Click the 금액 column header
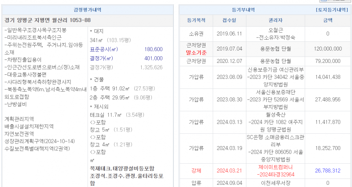 [x=328, y=20]
